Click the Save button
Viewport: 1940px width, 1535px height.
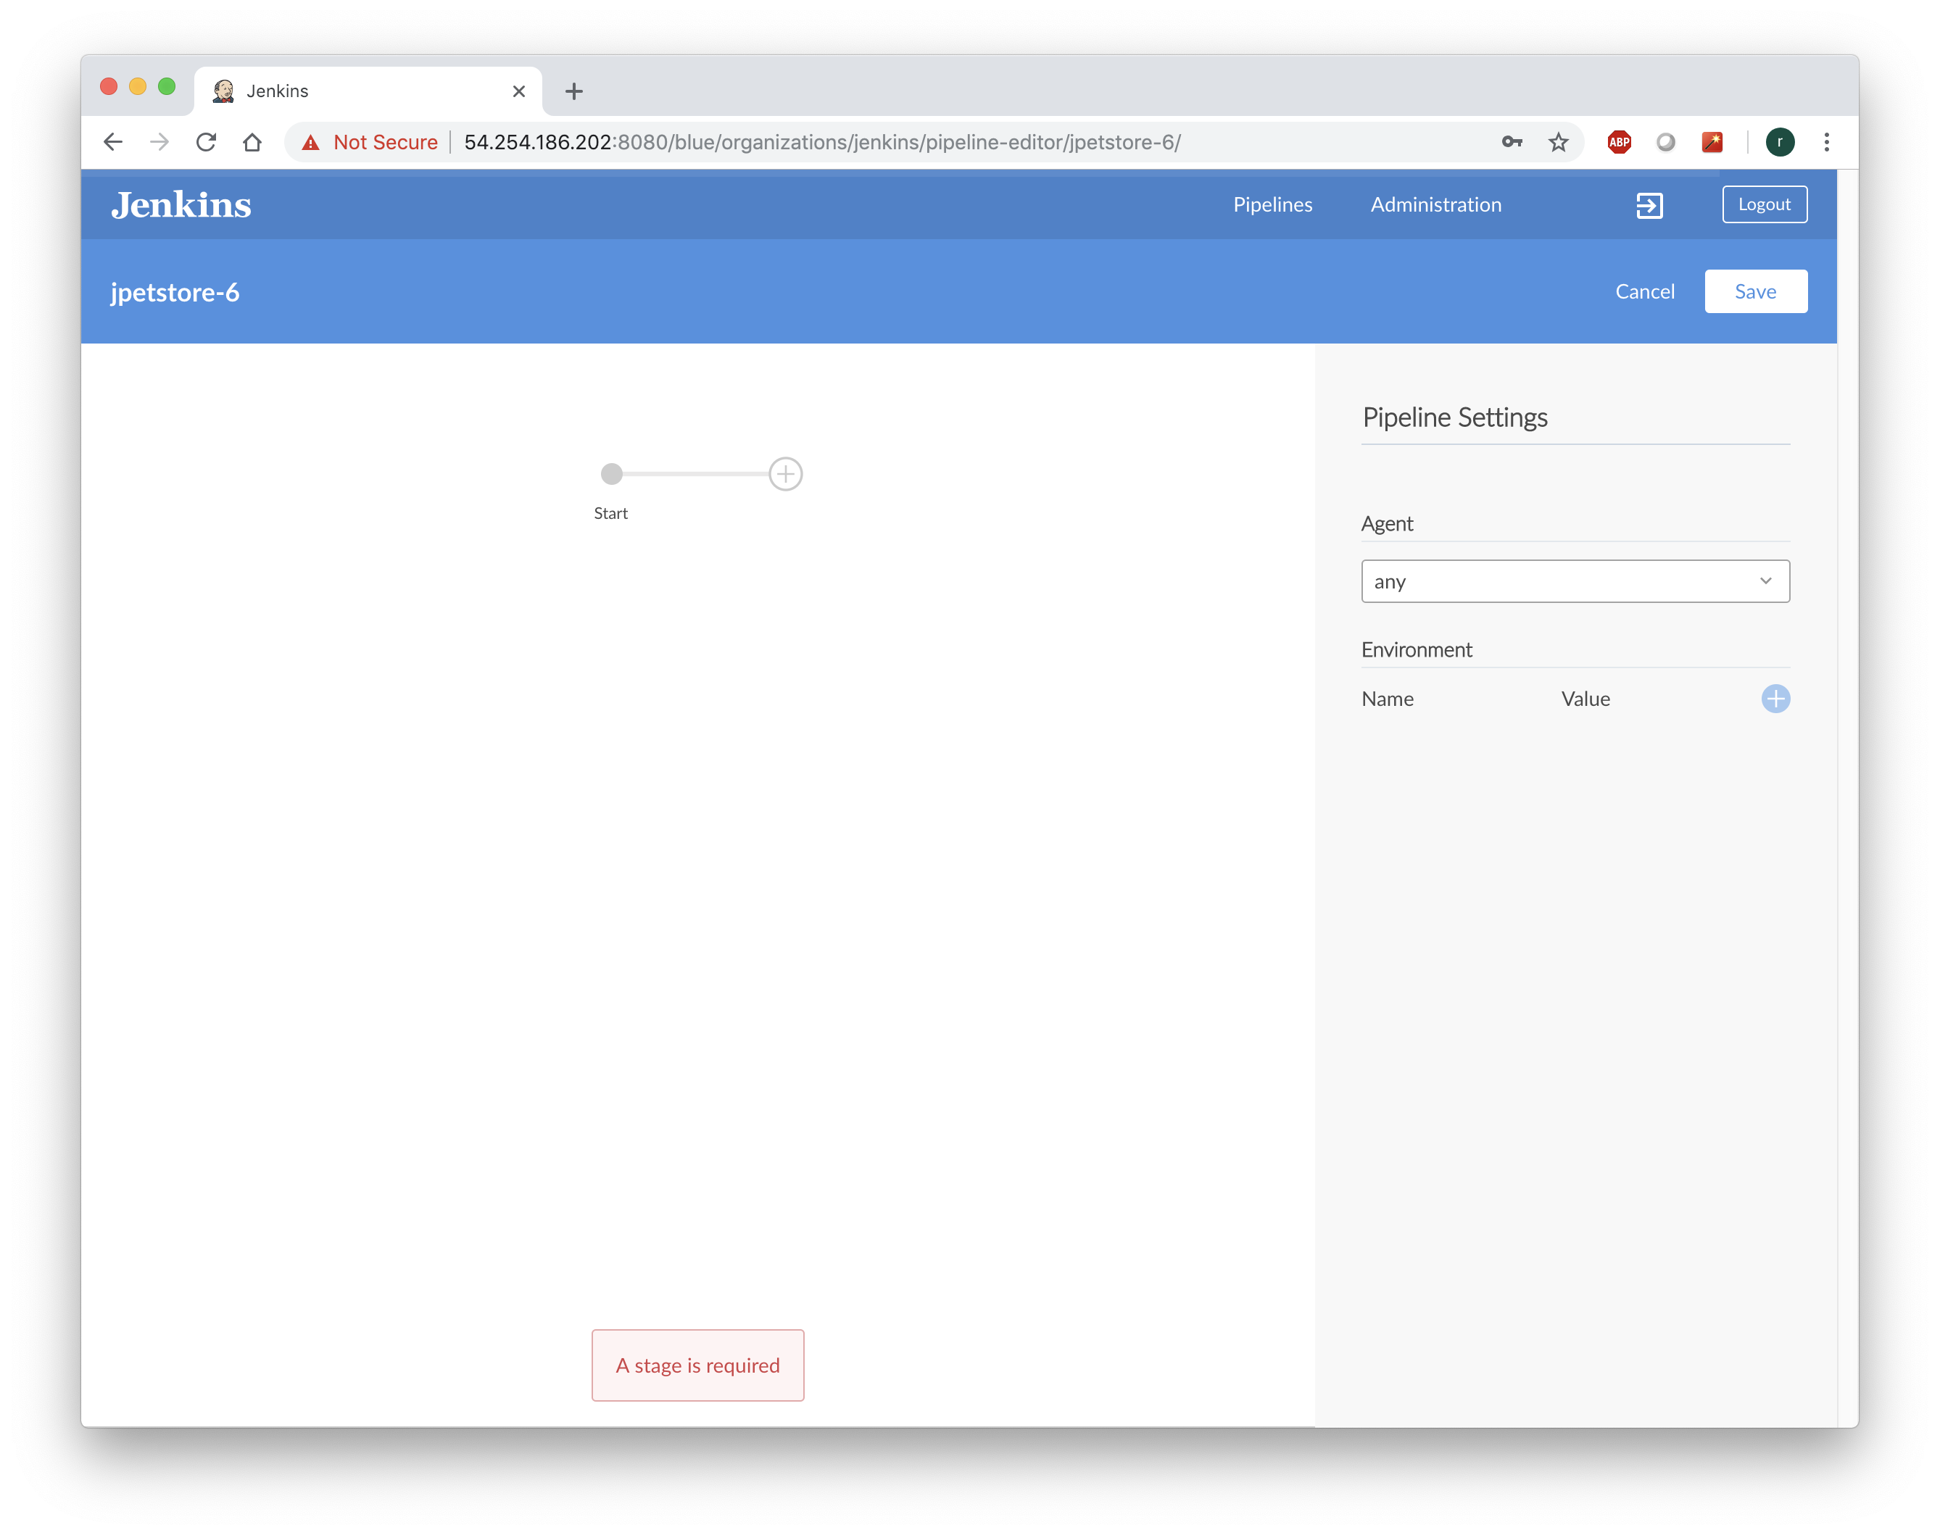(x=1754, y=291)
